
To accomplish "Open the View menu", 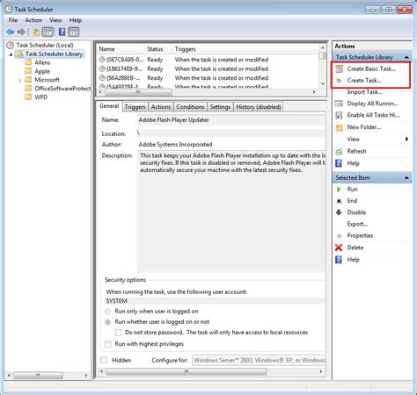I will pos(55,20).
